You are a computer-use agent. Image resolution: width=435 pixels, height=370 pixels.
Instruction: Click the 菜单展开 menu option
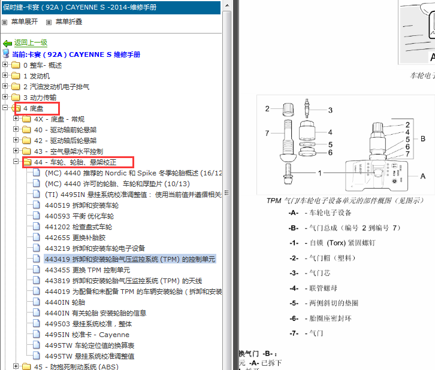point(25,22)
